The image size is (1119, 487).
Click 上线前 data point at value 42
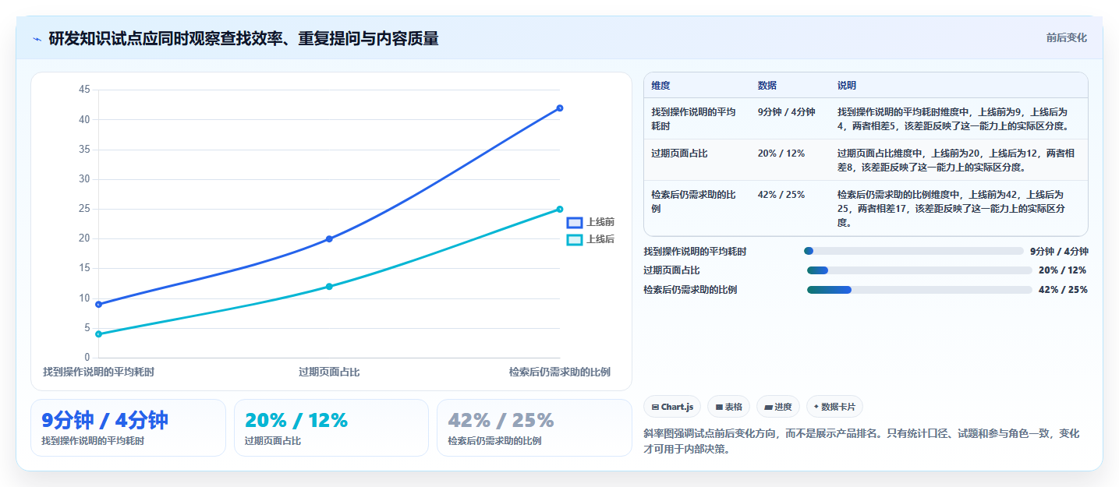tap(560, 108)
